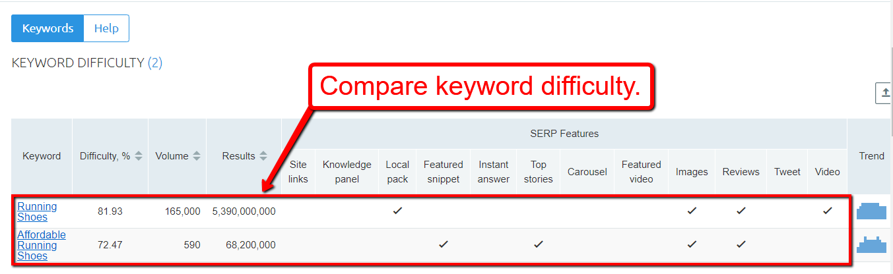Viewport: 893px width, 274px height.
Task: Open Running Shoes trend chart
Action: tap(871, 211)
